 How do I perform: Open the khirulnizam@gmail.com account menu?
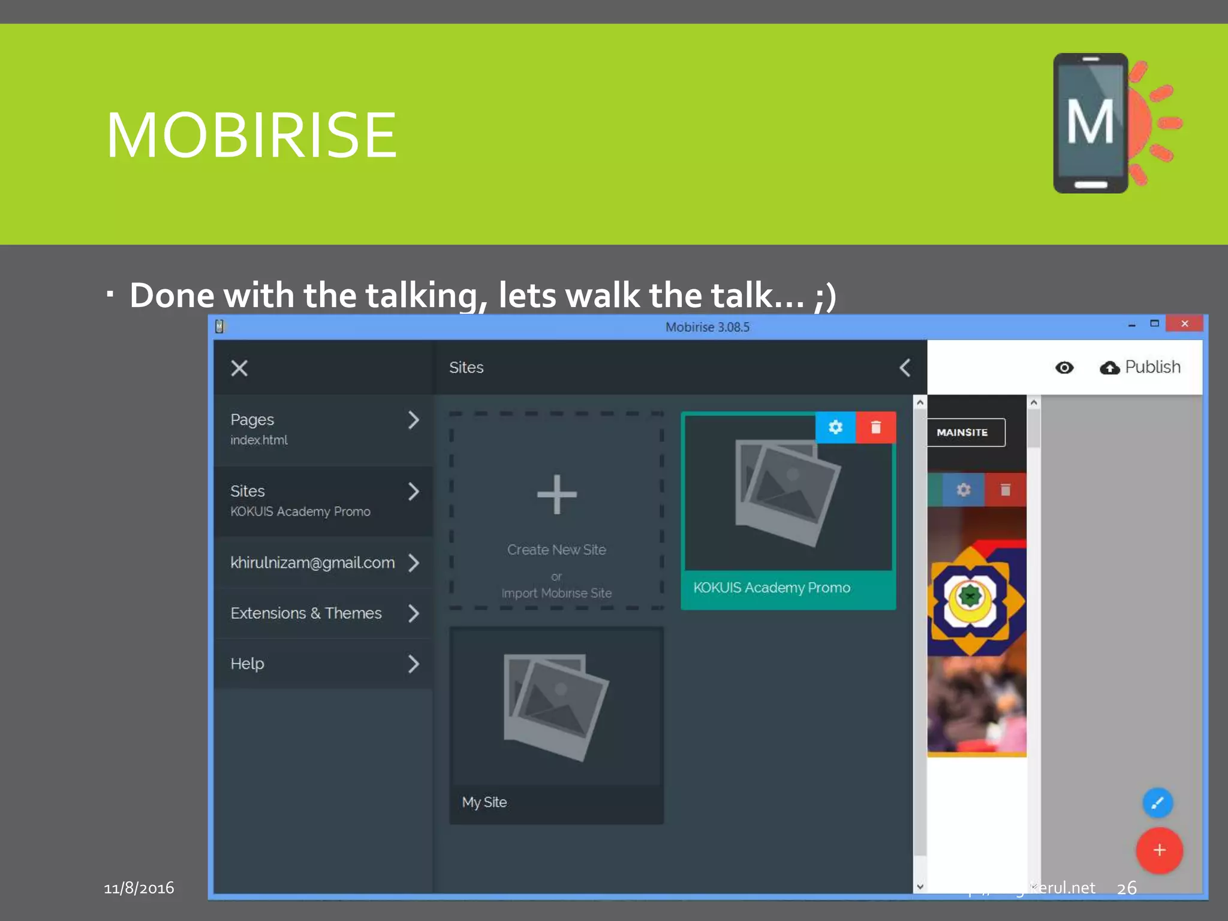pyautogui.click(x=323, y=563)
